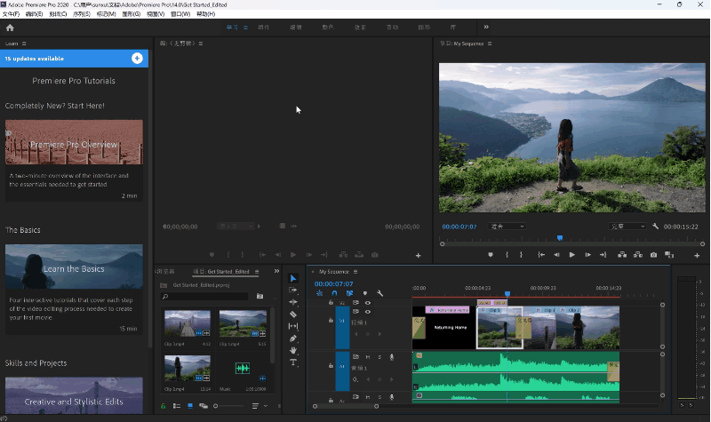
Task: Open Source monitor panel menu
Action: click(x=201, y=44)
